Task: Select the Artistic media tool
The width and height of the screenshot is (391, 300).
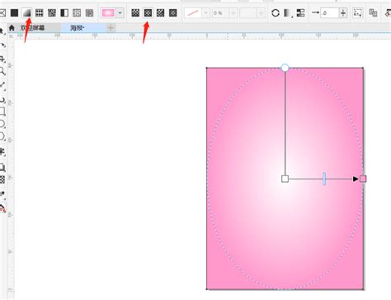Action: point(2,100)
